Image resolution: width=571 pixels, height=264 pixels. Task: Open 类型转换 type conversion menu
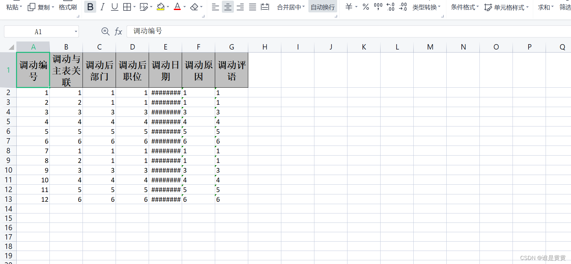[x=426, y=7]
